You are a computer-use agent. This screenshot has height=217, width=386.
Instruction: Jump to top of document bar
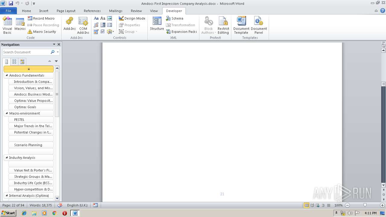tap(29, 69)
